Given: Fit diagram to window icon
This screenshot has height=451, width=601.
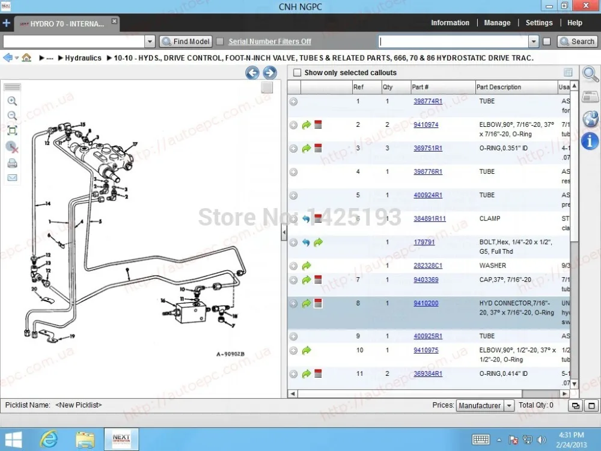Looking at the screenshot, I should 12,130.
